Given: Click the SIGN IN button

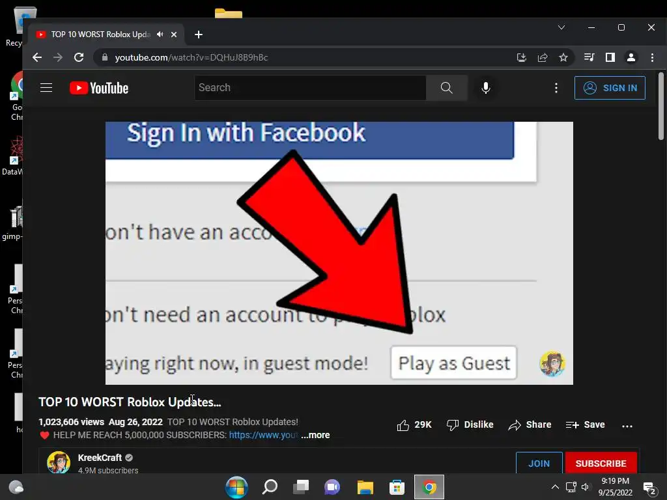Looking at the screenshot, I should 610,88.
